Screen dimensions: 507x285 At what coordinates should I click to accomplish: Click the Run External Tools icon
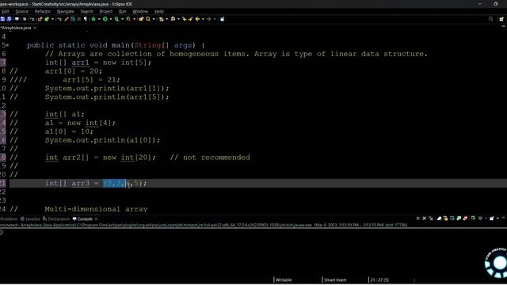click(x=128, y=19)
